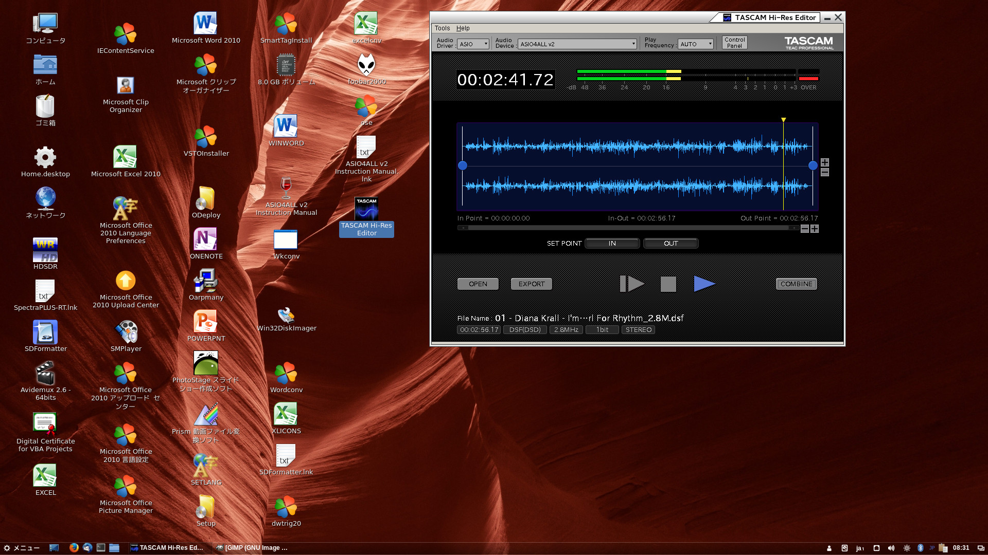Screen dimensions: 988x555
Task: Click the yellow playhead marker above the waveform
Action: pyautogui.click(x=784, y=119)
